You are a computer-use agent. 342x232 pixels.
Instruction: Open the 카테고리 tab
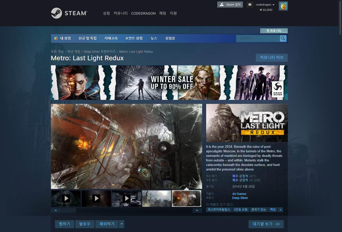(x=111, y=38)
